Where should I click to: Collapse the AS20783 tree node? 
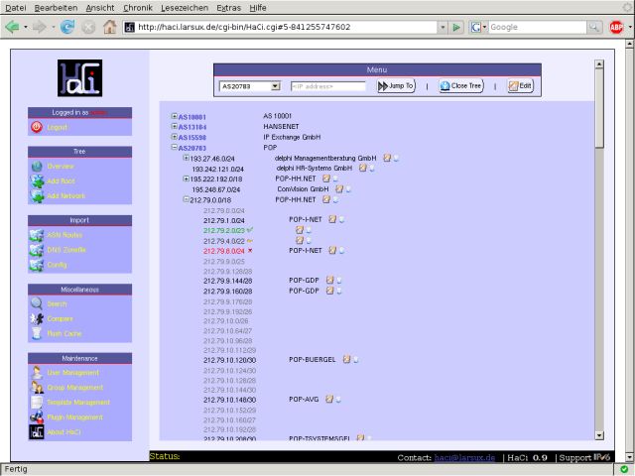click(x=175, y=148)
